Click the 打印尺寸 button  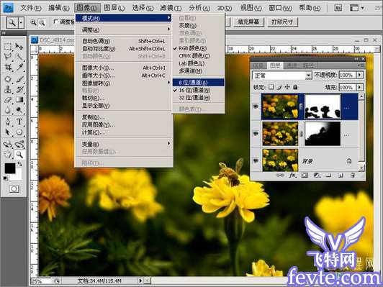pyautogui.click(x=282, y=22)
